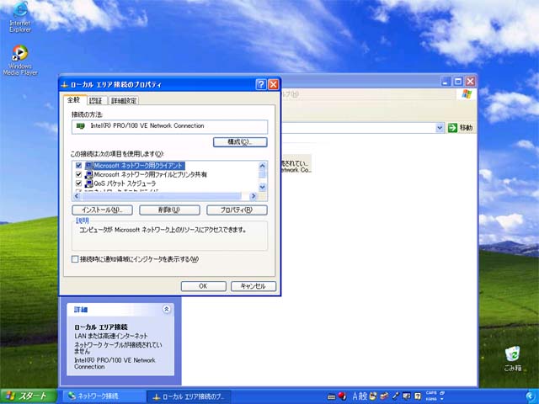539x404 pixels.
Task: Click the 般 conversion mode indicator
Action: click(363, 396)
